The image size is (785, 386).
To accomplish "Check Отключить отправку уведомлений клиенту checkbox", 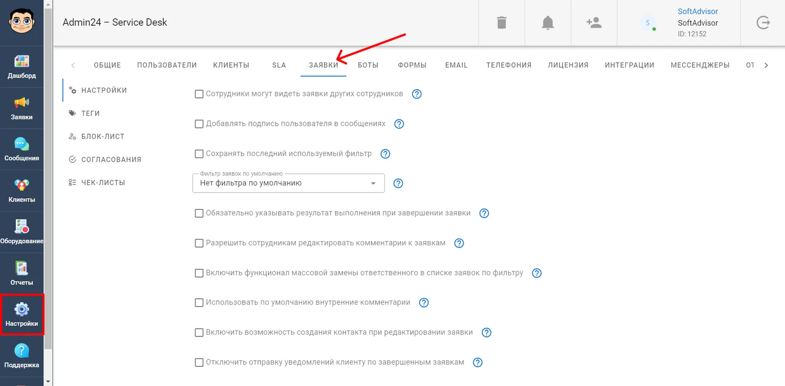I will [x=199, y=362].
